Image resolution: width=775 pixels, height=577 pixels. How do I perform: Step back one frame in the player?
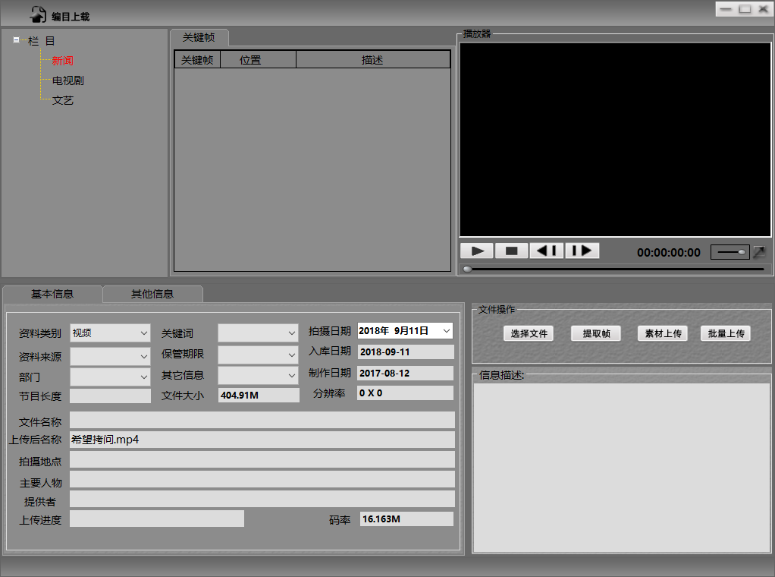(x=547, y=251)
